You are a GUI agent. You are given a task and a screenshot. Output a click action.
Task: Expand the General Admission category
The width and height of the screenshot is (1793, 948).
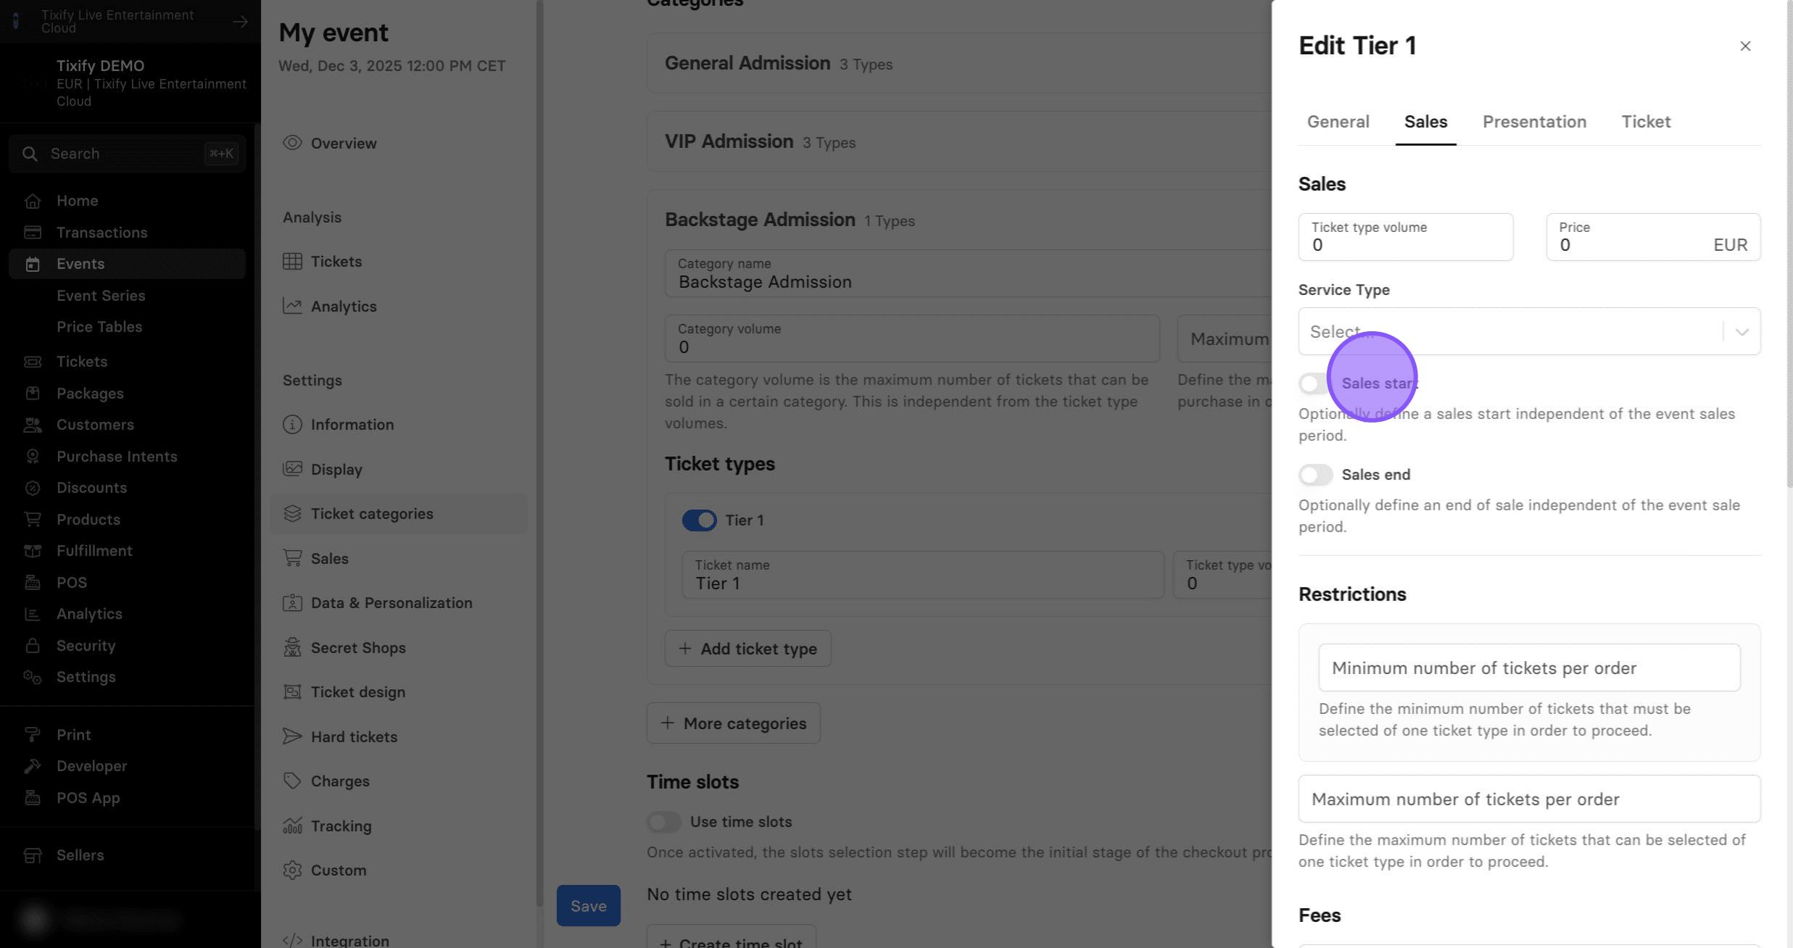[958, 63]
